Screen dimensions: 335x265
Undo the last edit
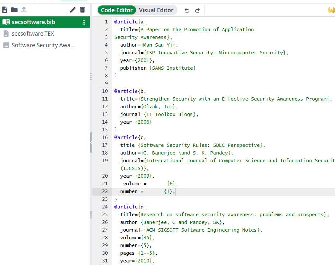pyautogui.click(x=187, y=10)
